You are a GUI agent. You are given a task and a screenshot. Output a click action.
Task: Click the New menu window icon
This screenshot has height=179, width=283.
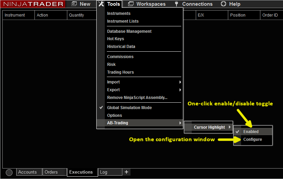click(x=74, y=4)
